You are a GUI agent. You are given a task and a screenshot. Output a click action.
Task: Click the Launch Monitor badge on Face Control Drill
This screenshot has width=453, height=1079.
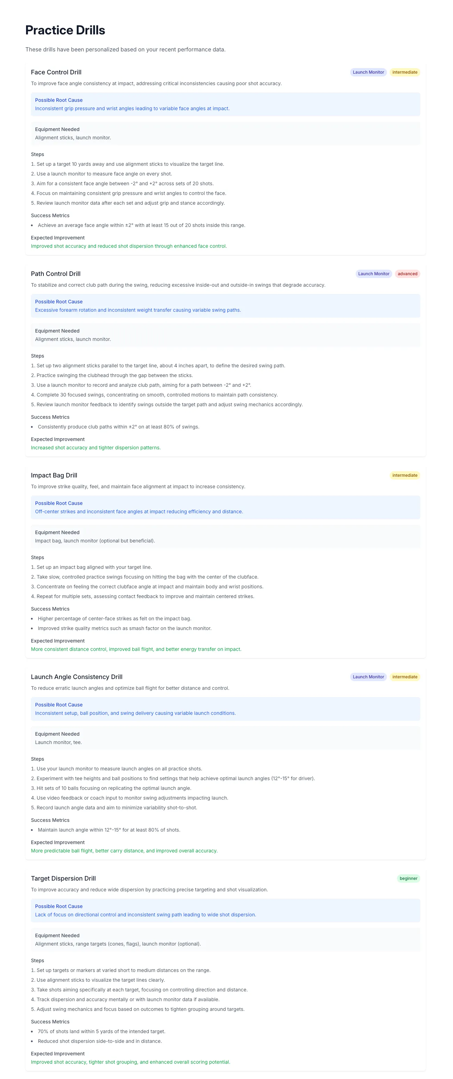tap(368, 72)
